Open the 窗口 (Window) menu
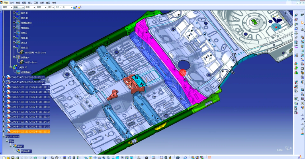Screen dimensions: 305x159 point(48,3)
